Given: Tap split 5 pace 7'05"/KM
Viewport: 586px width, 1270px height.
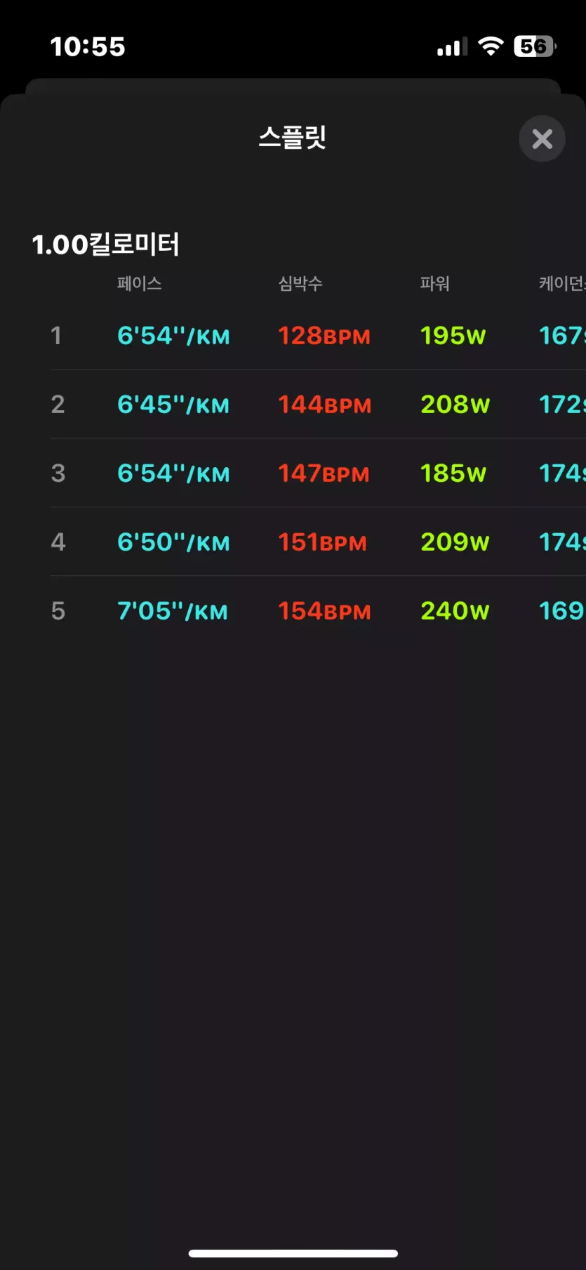Looking at the screenshot, I should click(x=173, y=611).
